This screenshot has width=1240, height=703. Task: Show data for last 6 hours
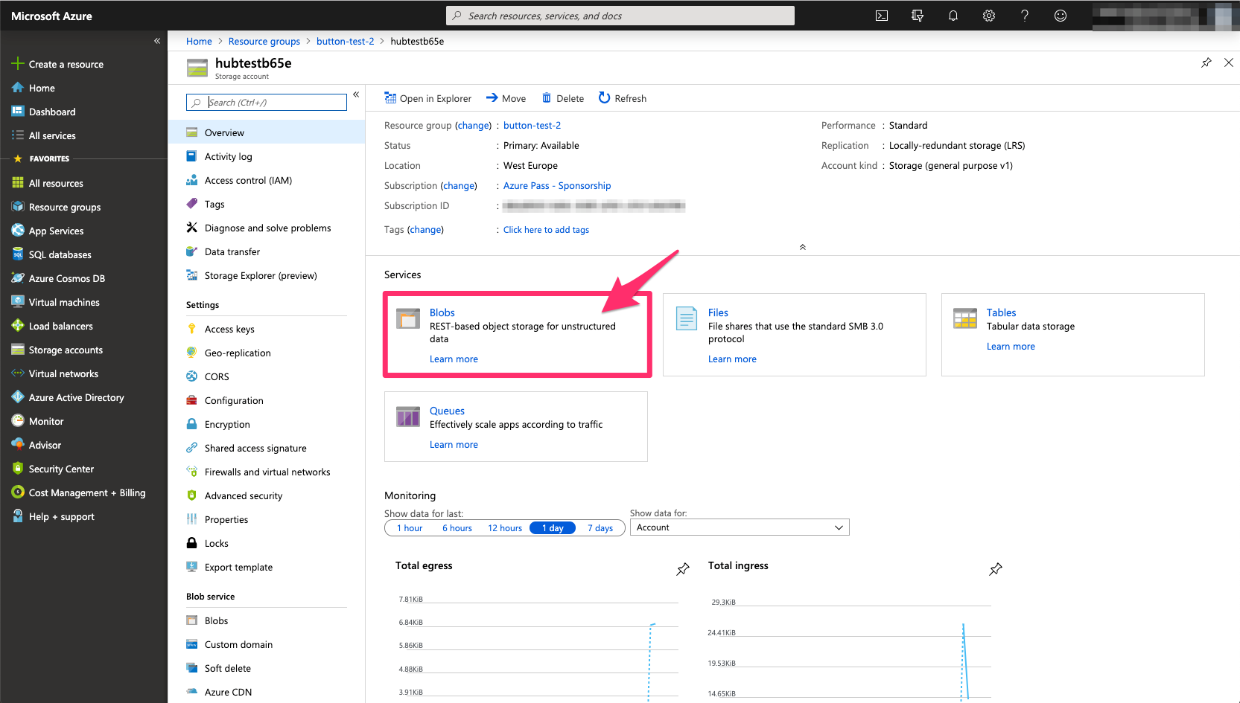(x=457, y=528)
